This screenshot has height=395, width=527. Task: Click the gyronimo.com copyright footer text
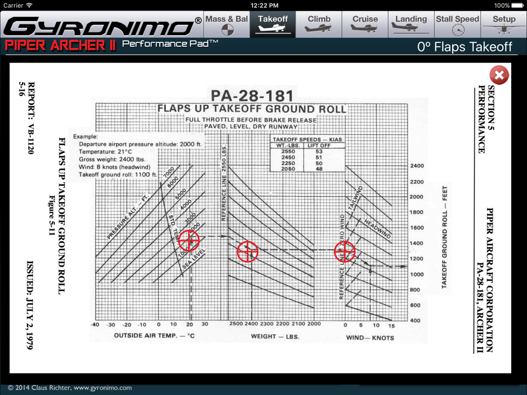coord(70,388)
